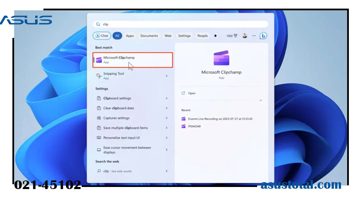353x198 pixels.
Task: Click the Clipchamp icon in best match
Action: point(99,60)
